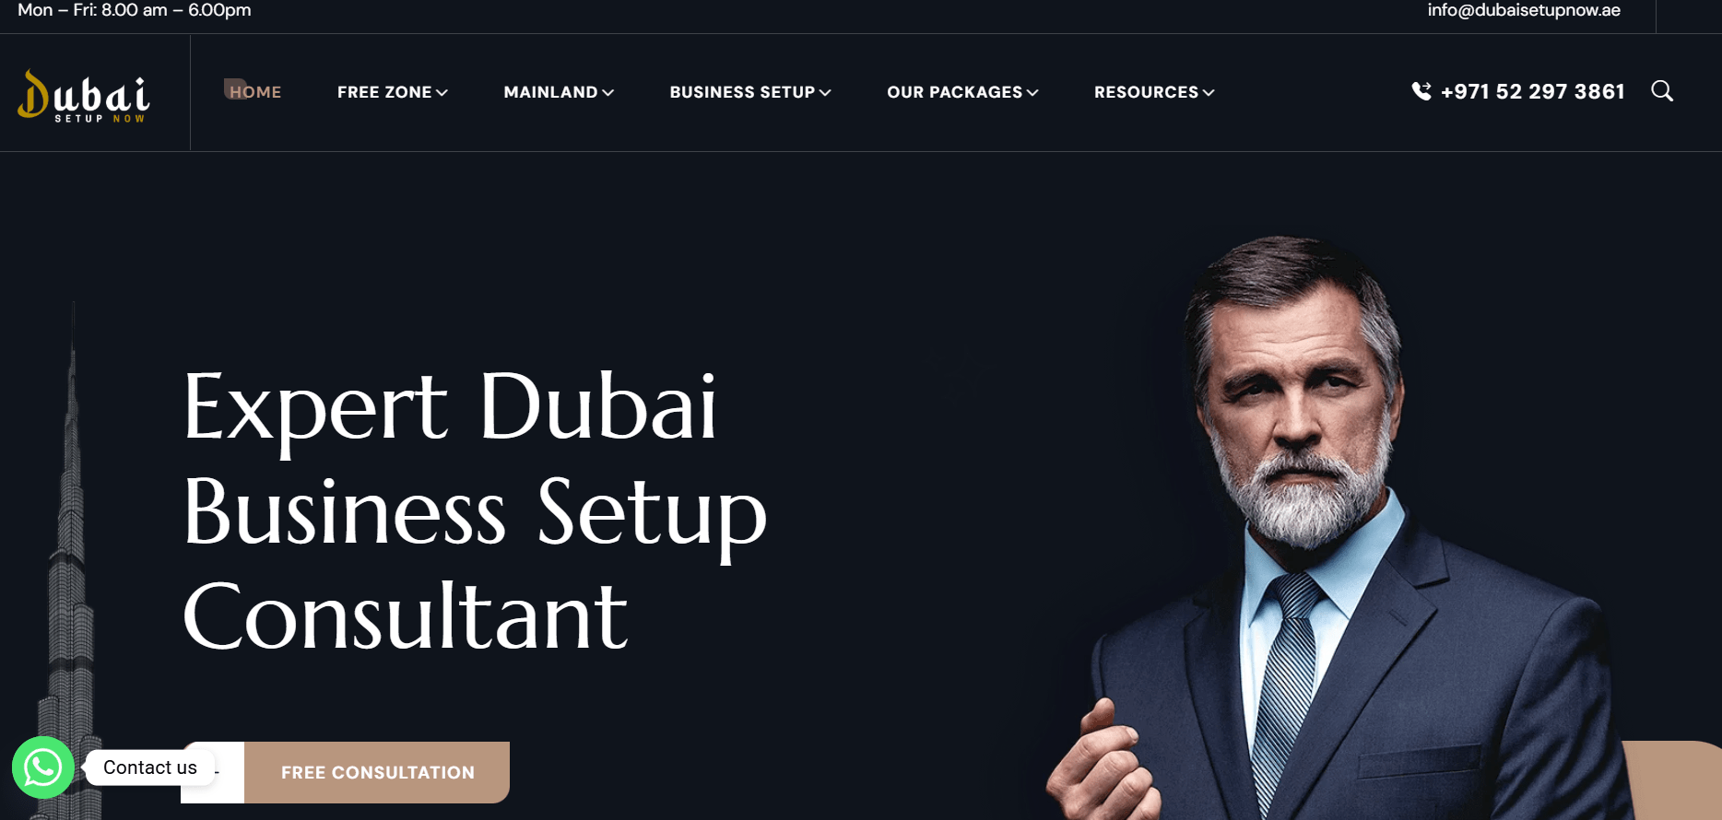Click the Contact us chat bubble

(150, 767)
